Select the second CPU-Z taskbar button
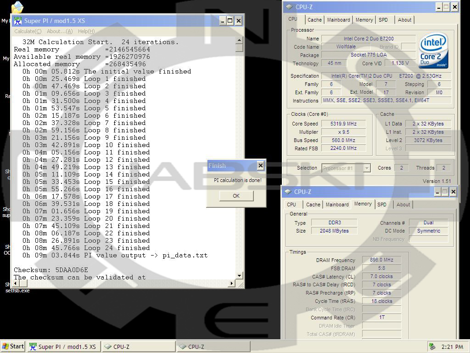Screen dimensions: 470x353 tap(213, 347)
